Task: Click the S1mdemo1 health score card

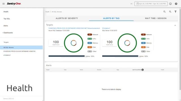Action: [x=109, y=43]
